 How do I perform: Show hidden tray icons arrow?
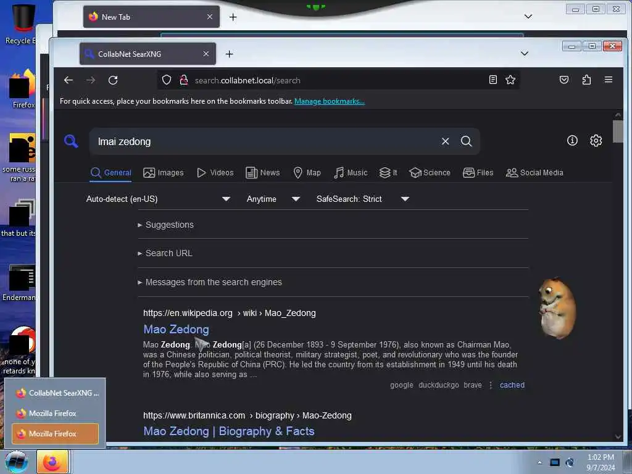click(539, 463)
